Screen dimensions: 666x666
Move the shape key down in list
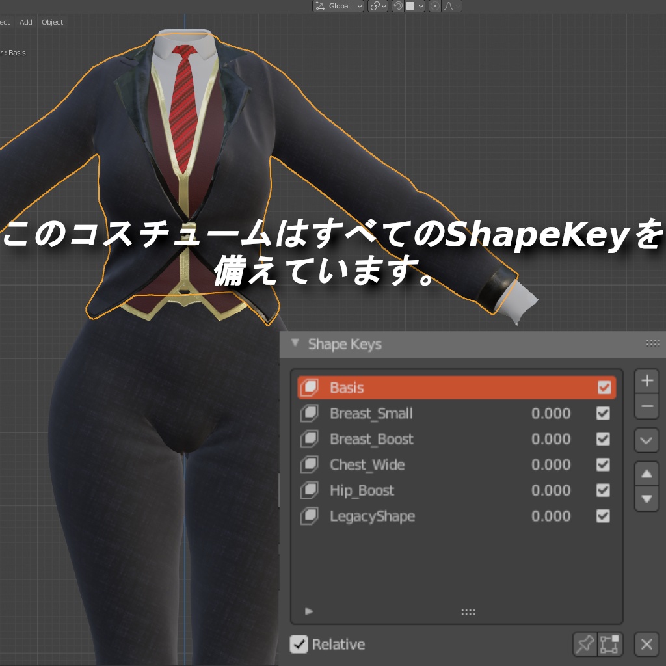tap(647, 499)
